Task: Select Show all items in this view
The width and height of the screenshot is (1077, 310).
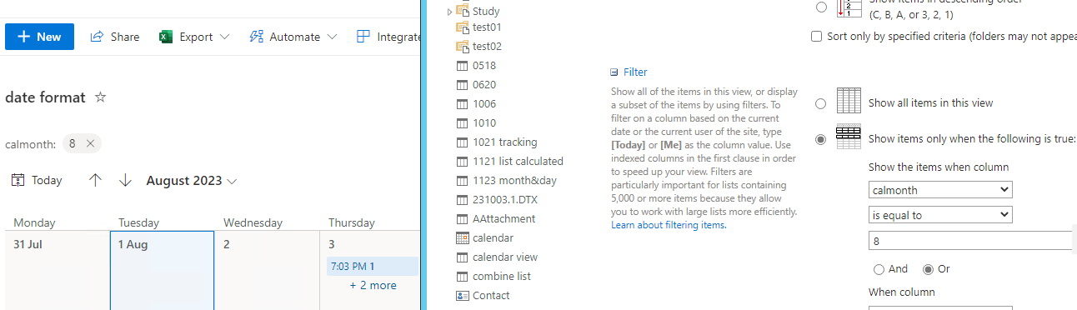Action: click(821, 103)
